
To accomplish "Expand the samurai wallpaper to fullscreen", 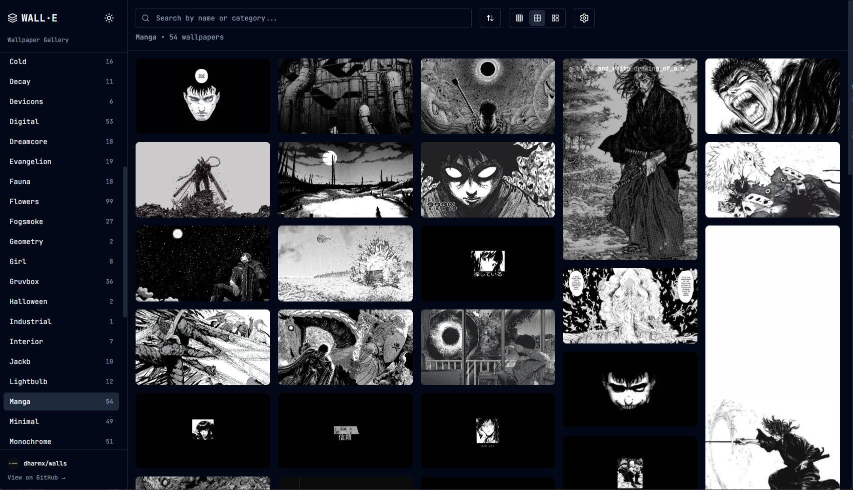I will click(x=663, y=246).
